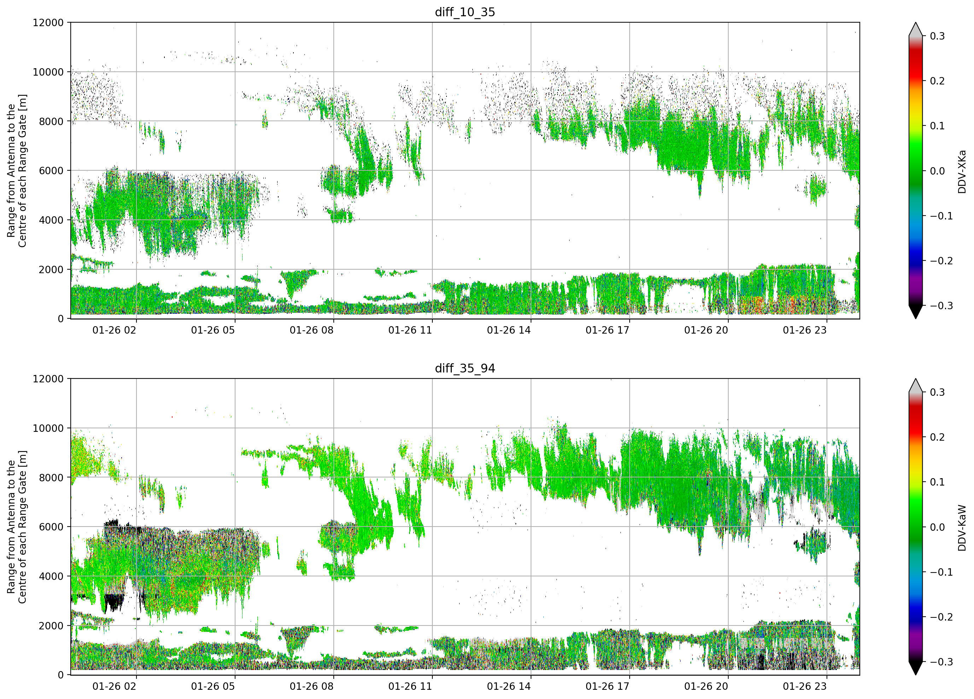Click the DDV-XKa colorbar gradient strip
This screenshot has height=699, width=974.
coord(916,171)
